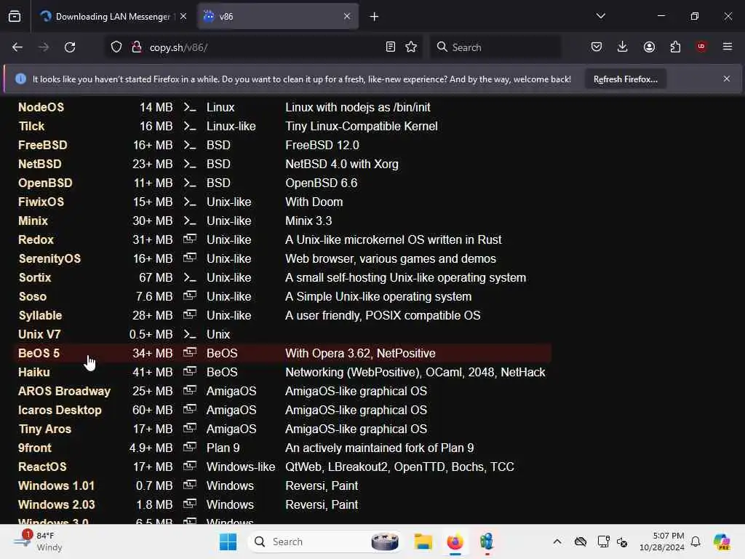Launch Icaros Desktop
The width and height of the screenshot is (745, 559).
click(x=60, y=411)
